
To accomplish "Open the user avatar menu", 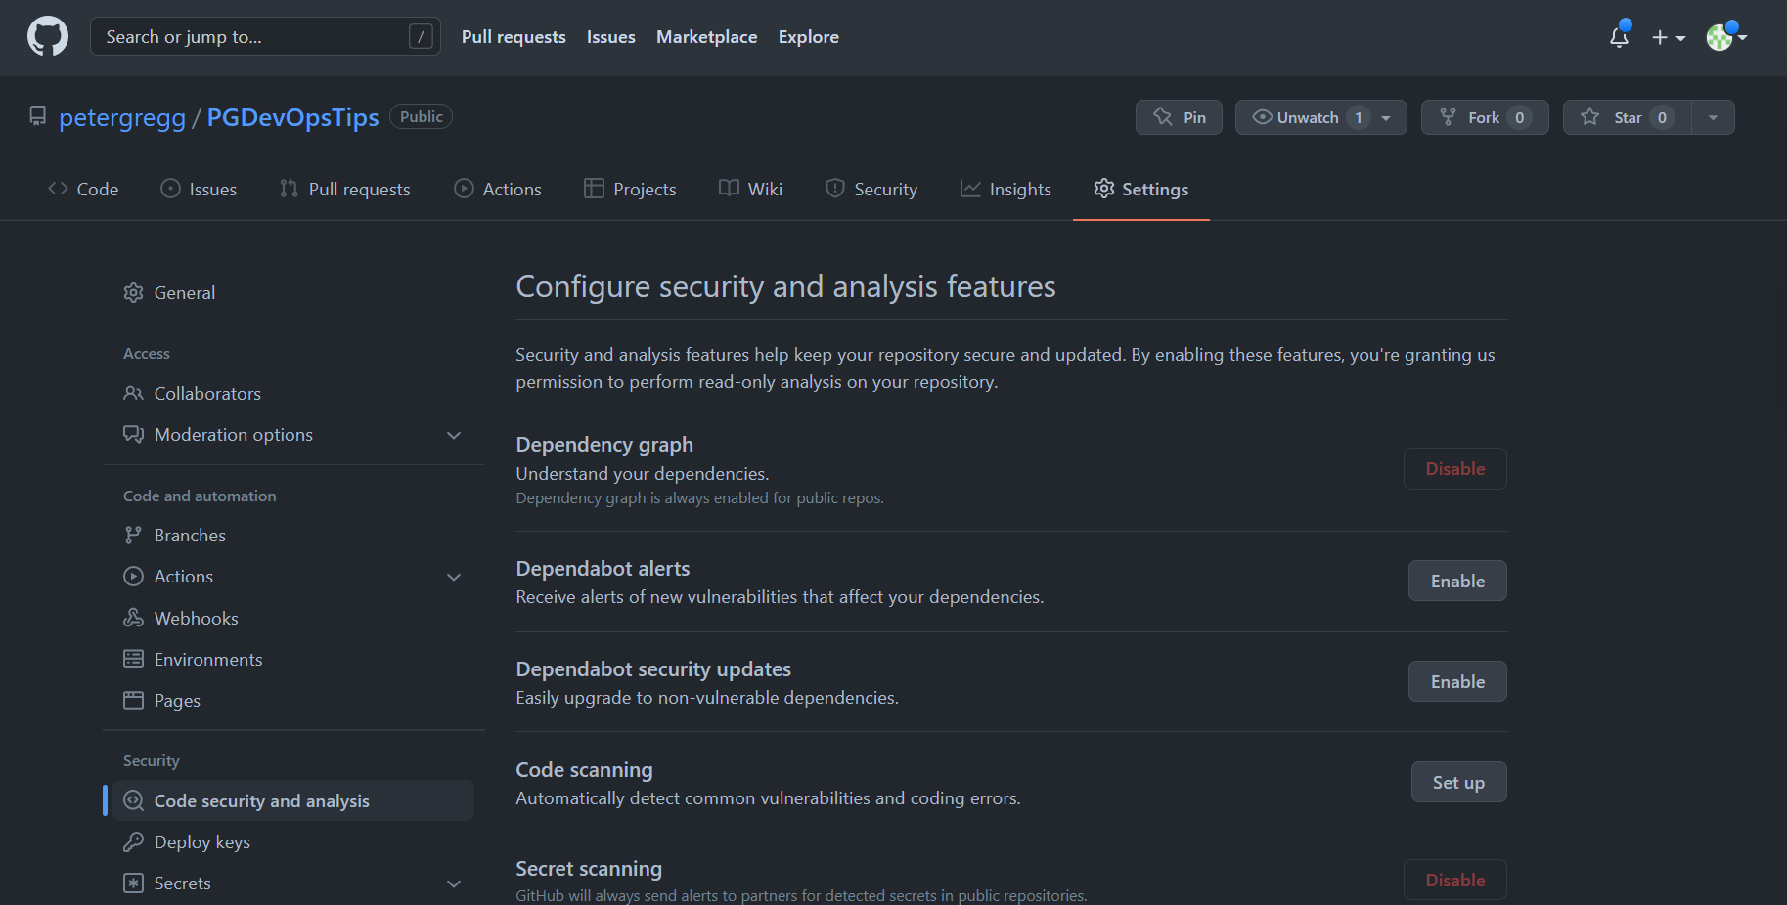I will click(1726, 37).
